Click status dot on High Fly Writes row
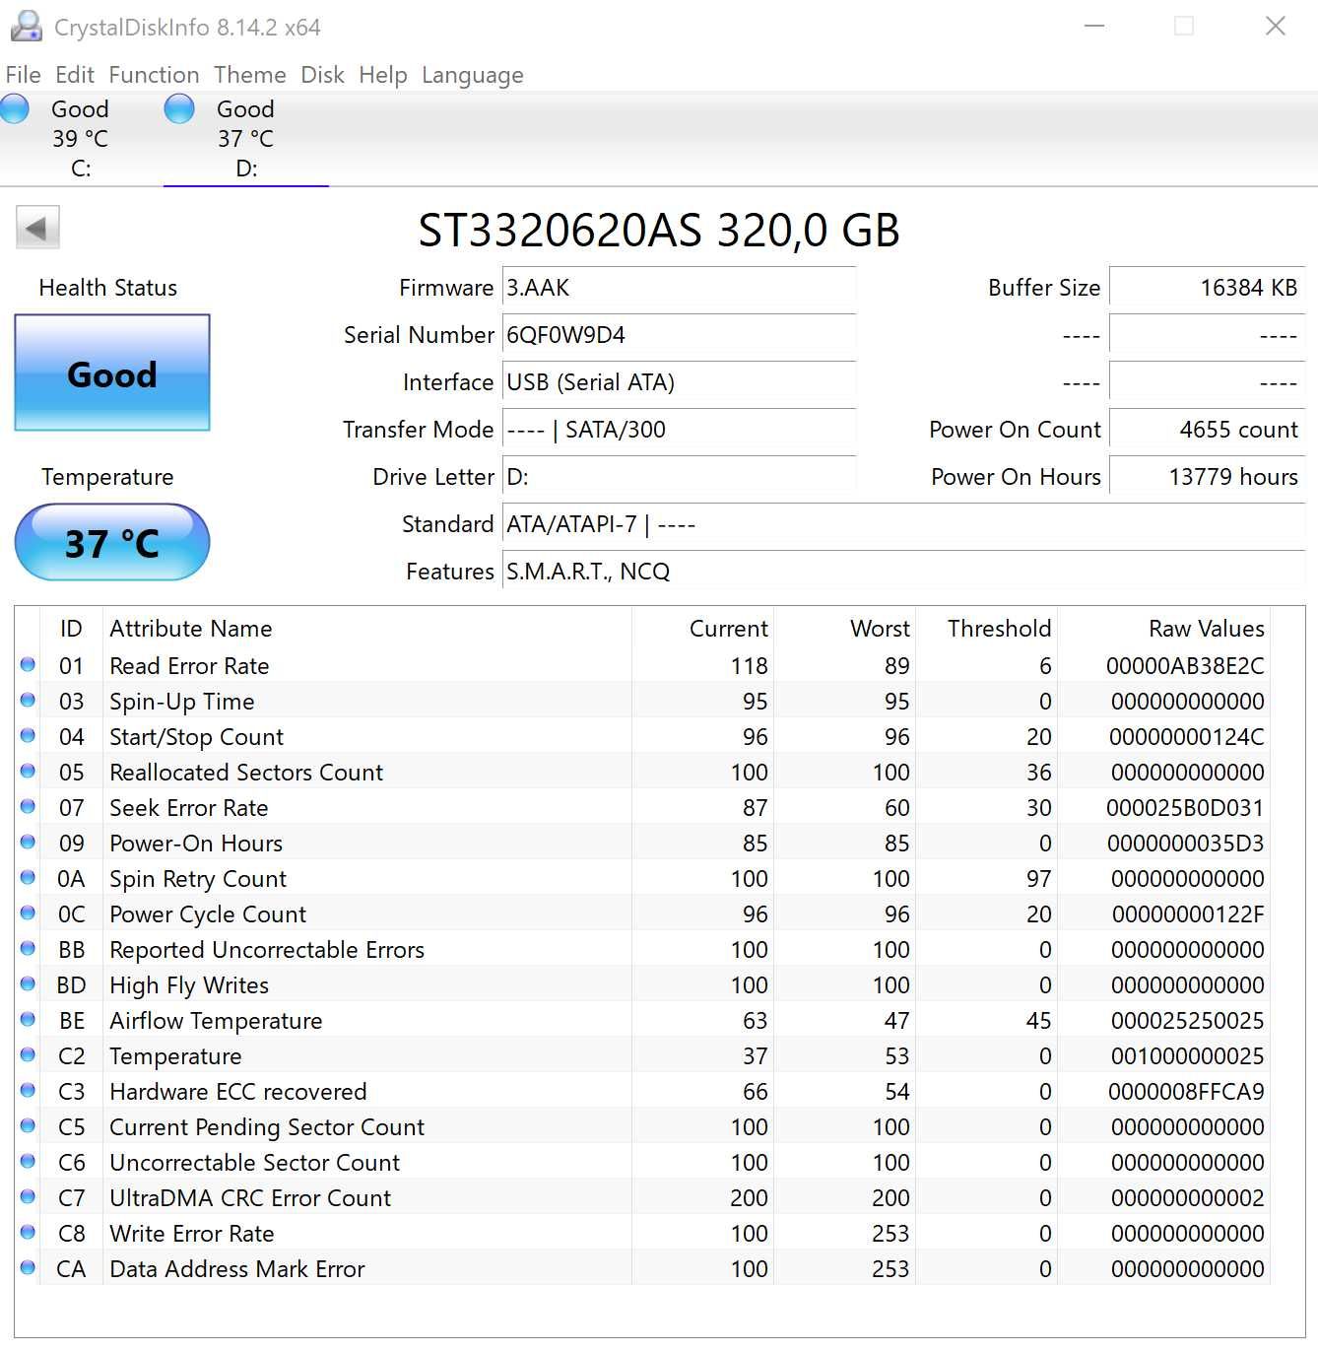This screenshot has width=1318, height=1353. tap(28, 984)
